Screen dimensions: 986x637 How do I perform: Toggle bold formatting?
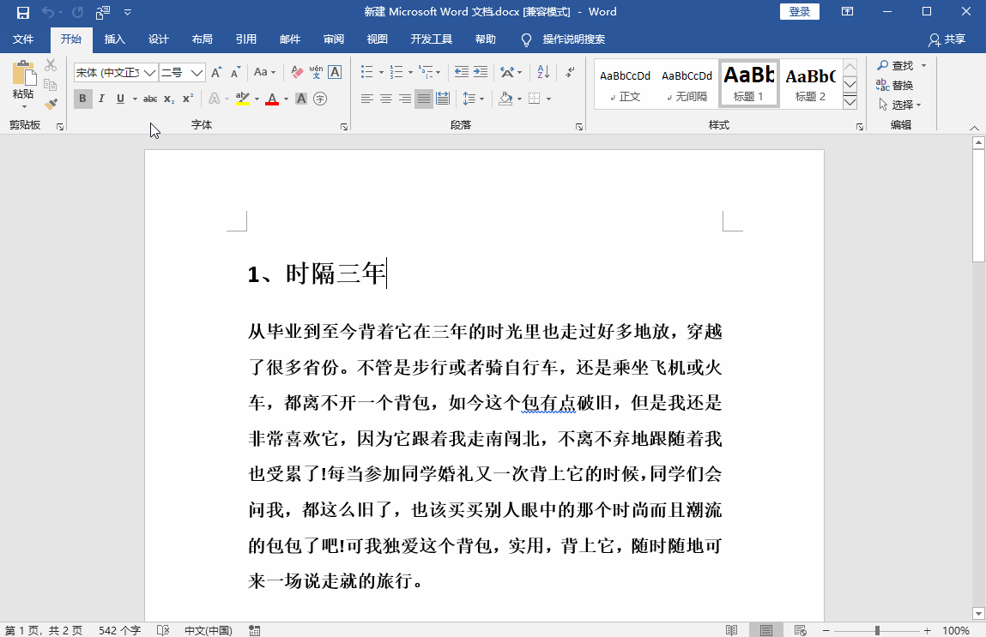(82, 99)
